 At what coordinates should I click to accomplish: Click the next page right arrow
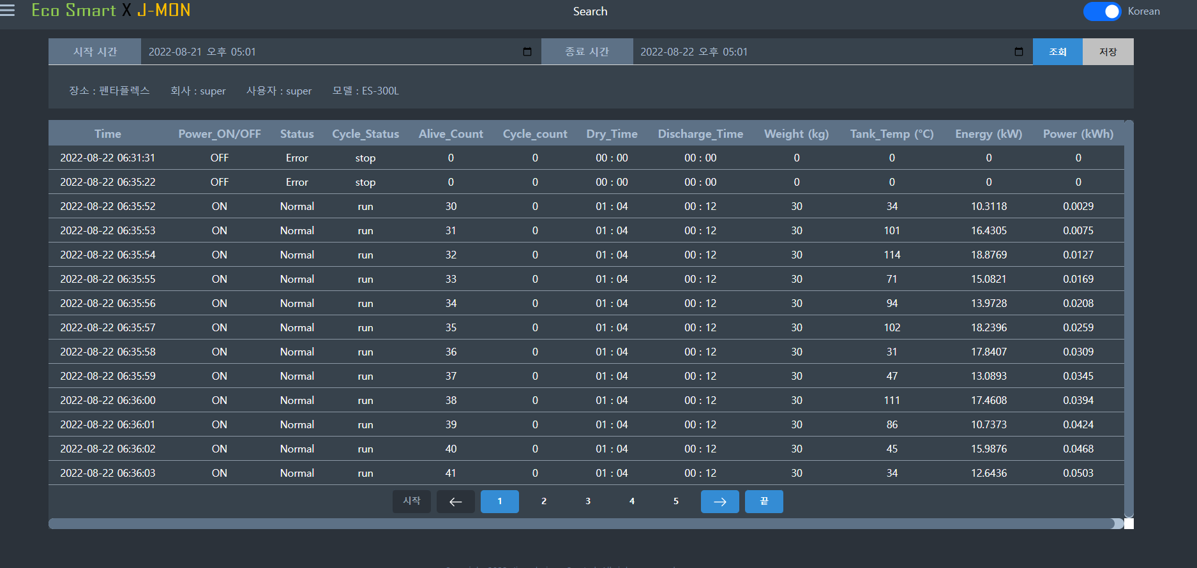pyautogui.click(x=719, y=502)
